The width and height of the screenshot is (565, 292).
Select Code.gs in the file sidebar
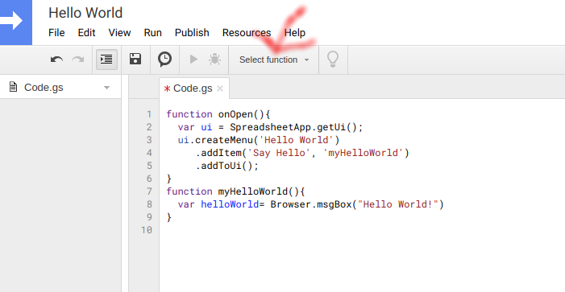[44, 88]
